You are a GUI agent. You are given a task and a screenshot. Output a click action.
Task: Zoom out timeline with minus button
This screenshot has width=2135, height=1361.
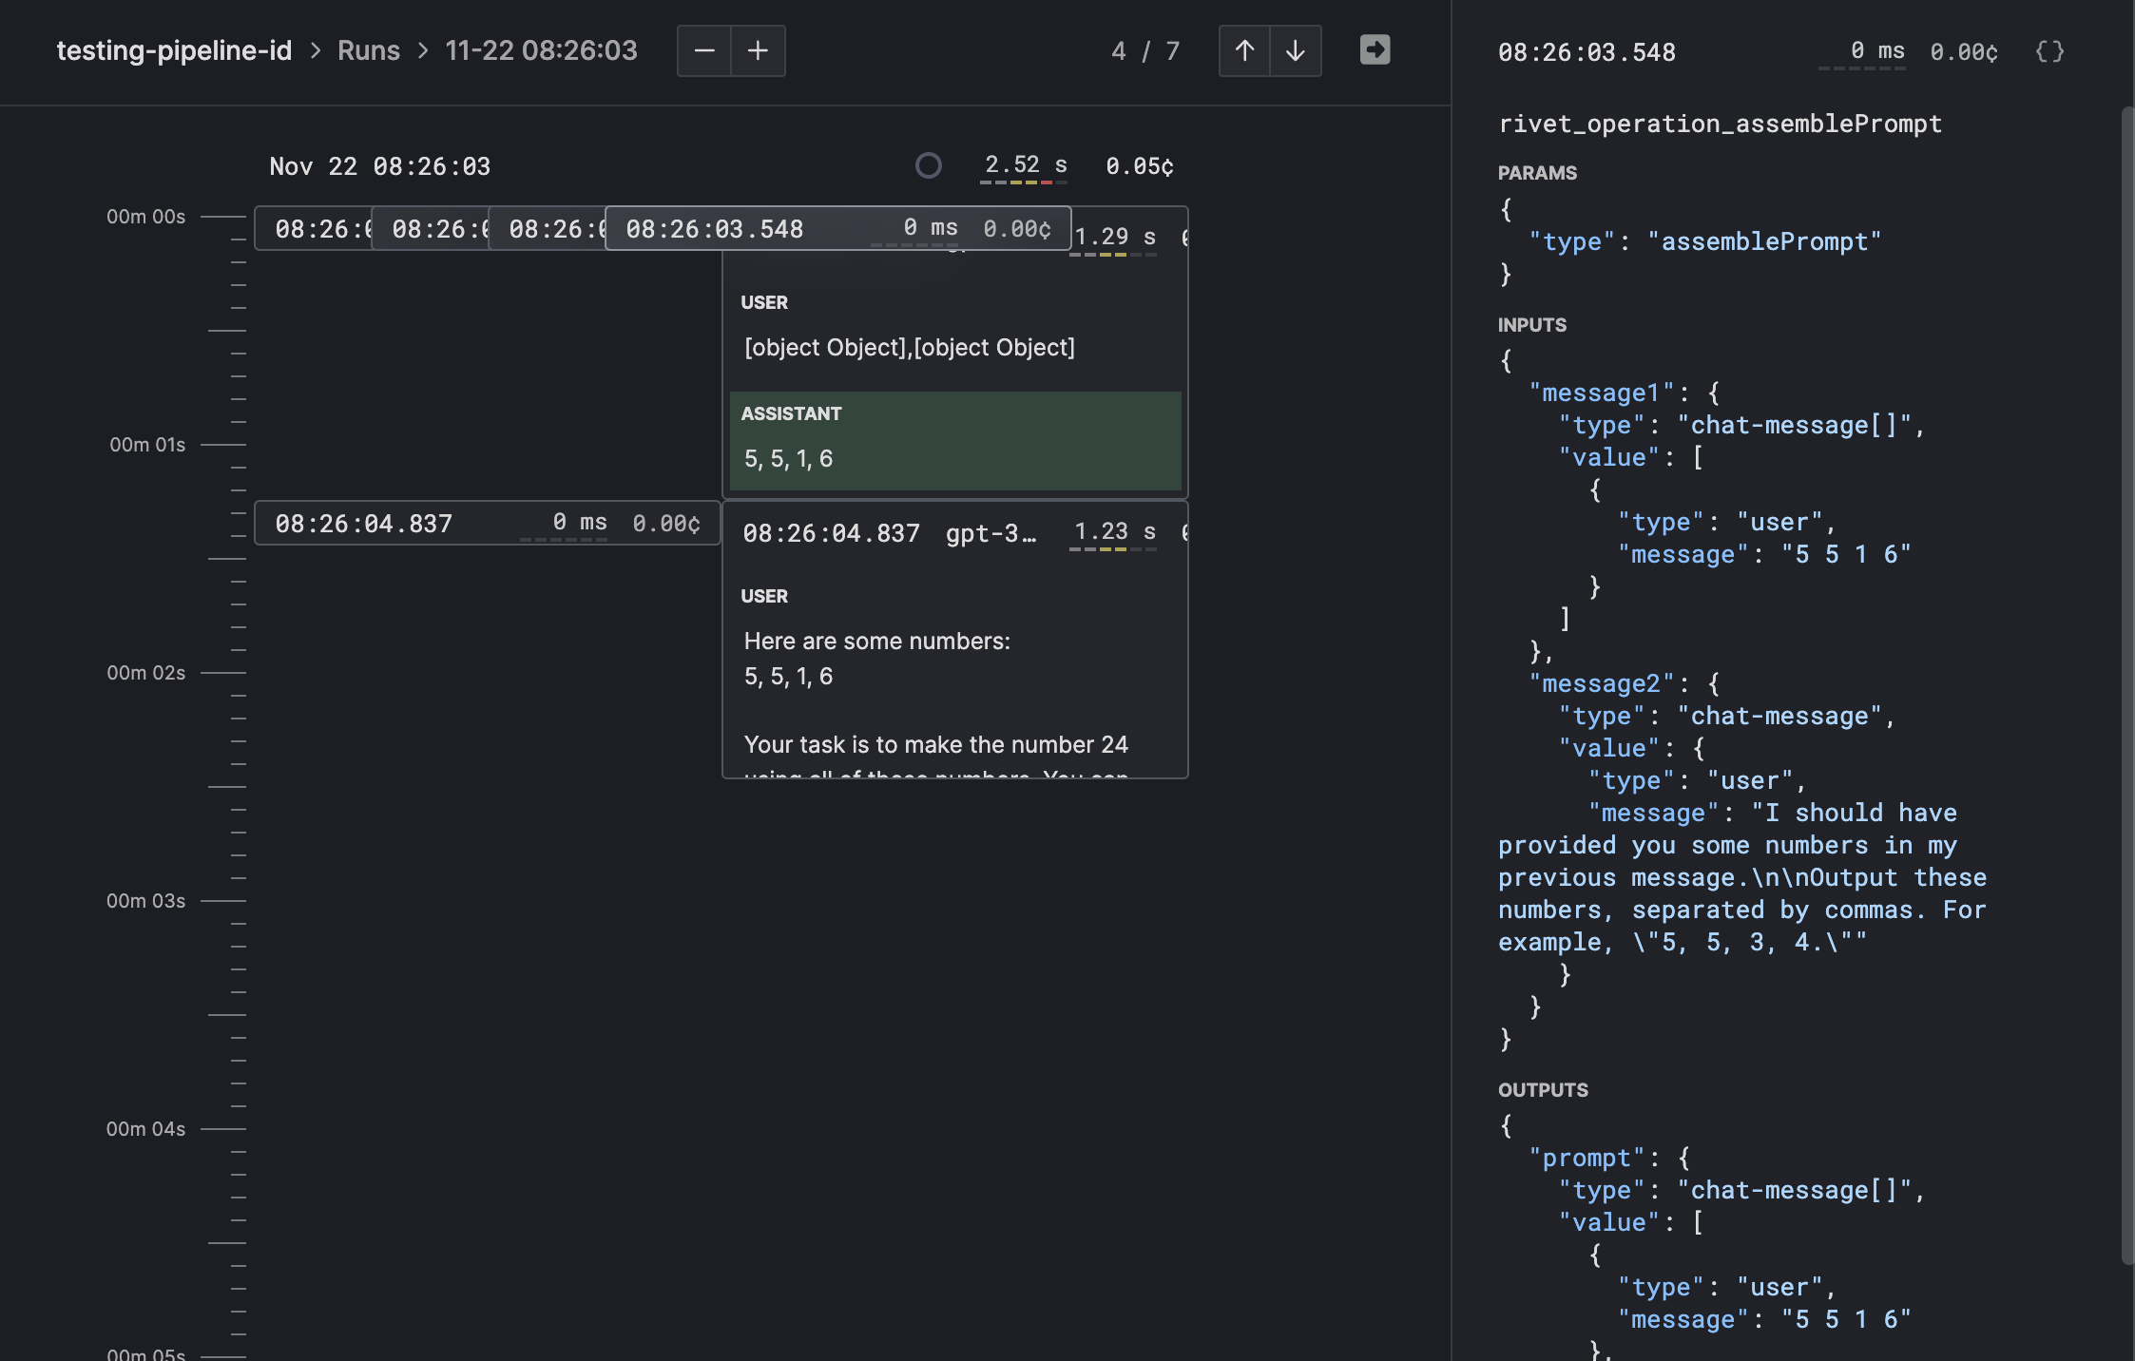click(x=704, y=50)
